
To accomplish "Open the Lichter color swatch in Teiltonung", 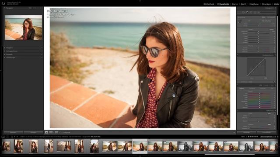I will click(x=269, y=113).
